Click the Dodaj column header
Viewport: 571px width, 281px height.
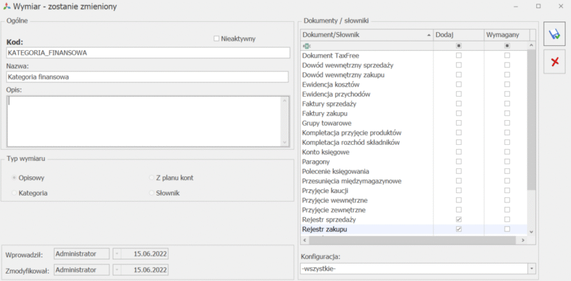[x=459, y=35]
